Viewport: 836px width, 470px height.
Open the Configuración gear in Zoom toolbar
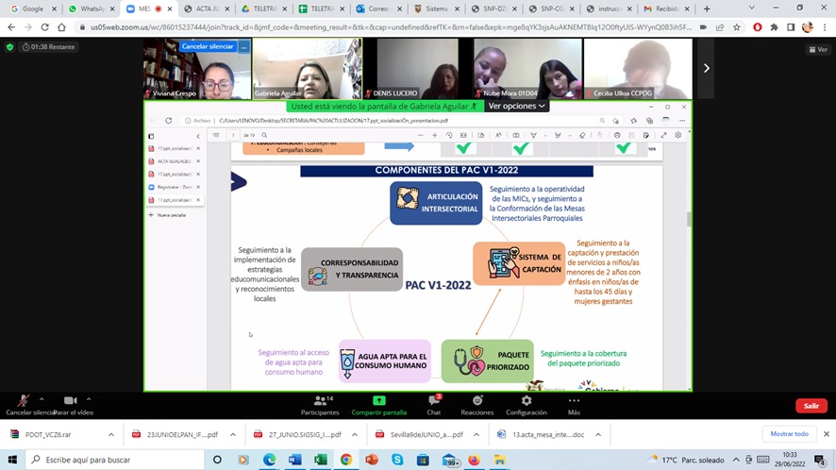526,401
